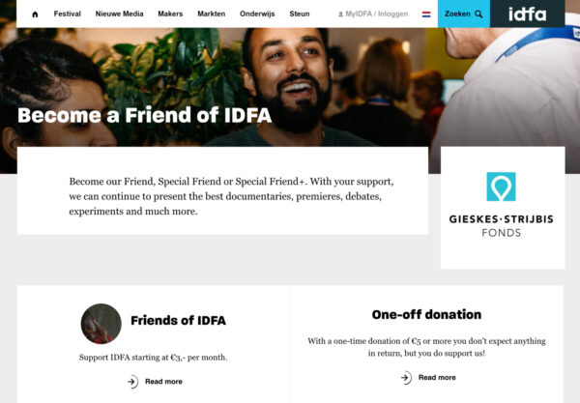Screen dimensions: 580x403
Task: Open the Festival menu
Action: tap(68, 14)
